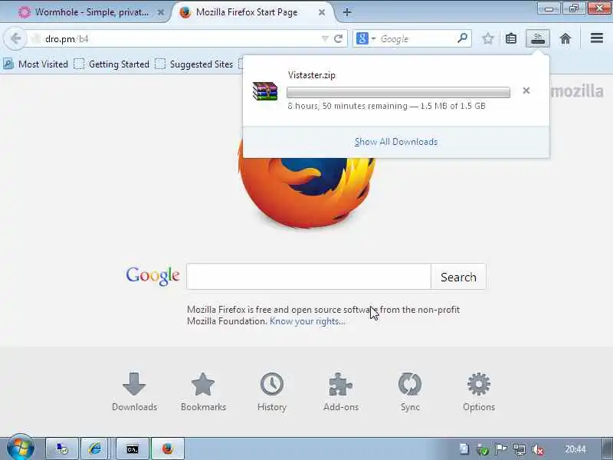
Task: Click the Vistaster.zip download progress bar
Action: point(398,92)
